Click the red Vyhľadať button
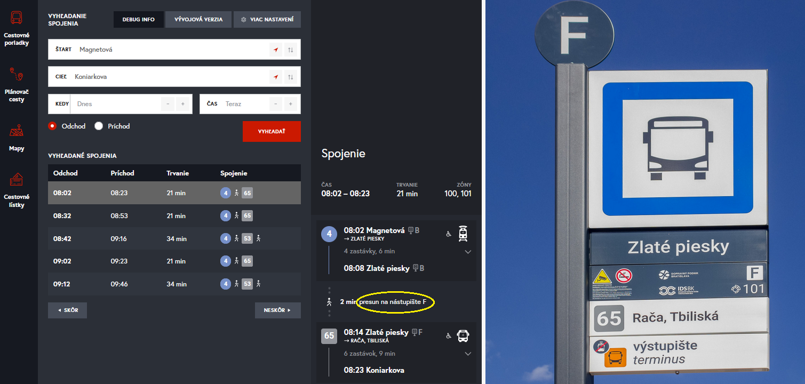Viewport: 805px width, 384px height. (272, 131)
